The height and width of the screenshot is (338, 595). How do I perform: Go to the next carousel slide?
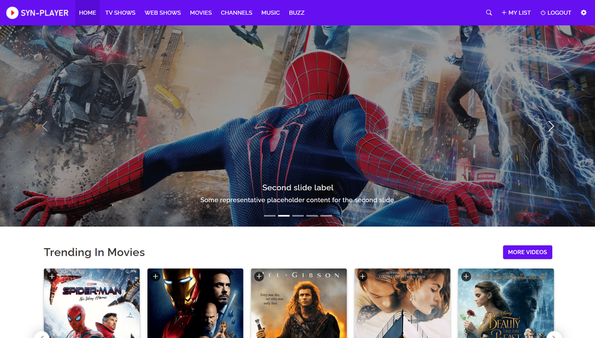(x=551, y=126)
